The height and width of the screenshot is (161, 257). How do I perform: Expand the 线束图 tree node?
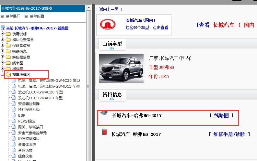(x=2, y=63)
